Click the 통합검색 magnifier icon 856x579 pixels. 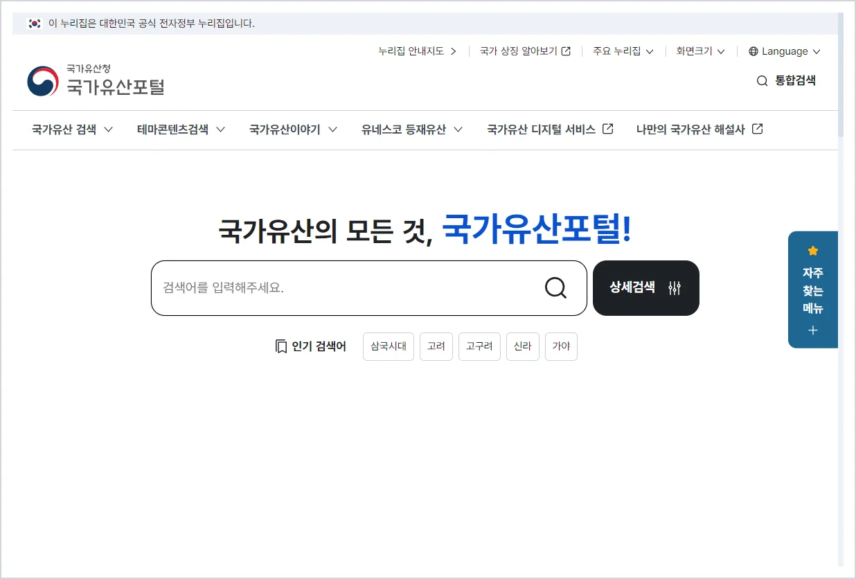coord(762,81)
